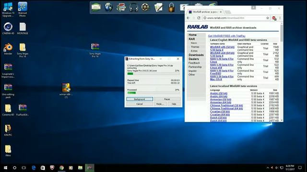Download RAR 5.50 beta 4 for Mac OS X
Screen dimensions: 307x172
(222, 78)
